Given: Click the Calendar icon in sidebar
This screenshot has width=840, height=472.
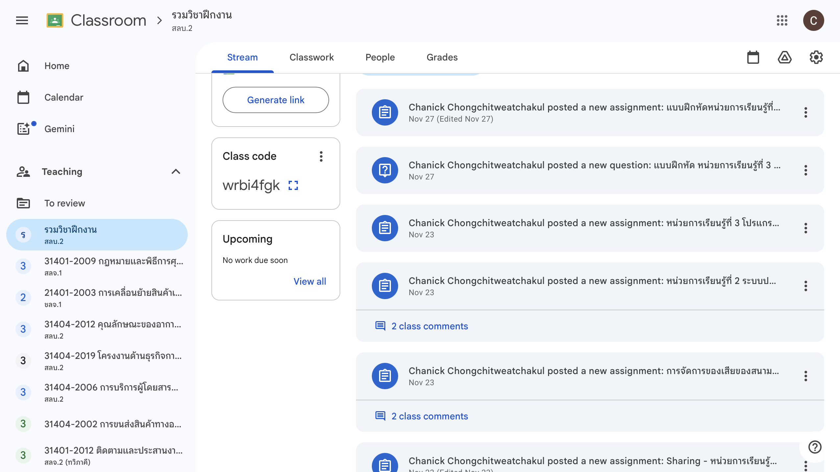Looking at the screenshot, I should coord(23,97).
